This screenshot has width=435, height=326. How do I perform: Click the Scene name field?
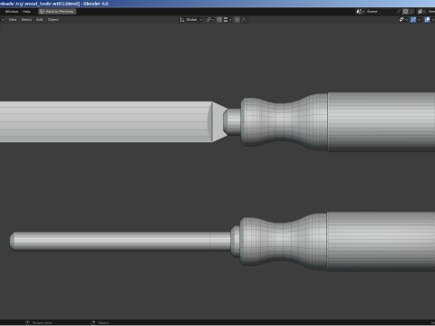380,12
